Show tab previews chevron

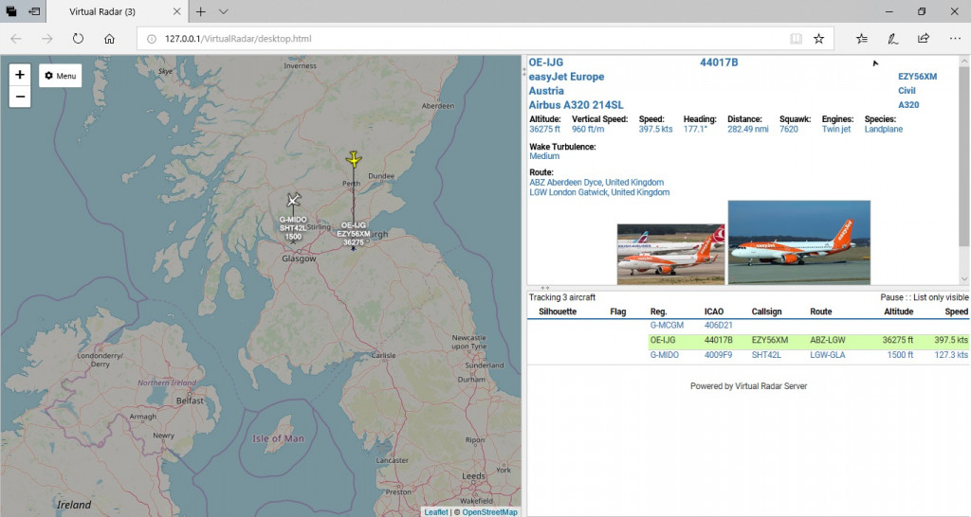point(224,11)
